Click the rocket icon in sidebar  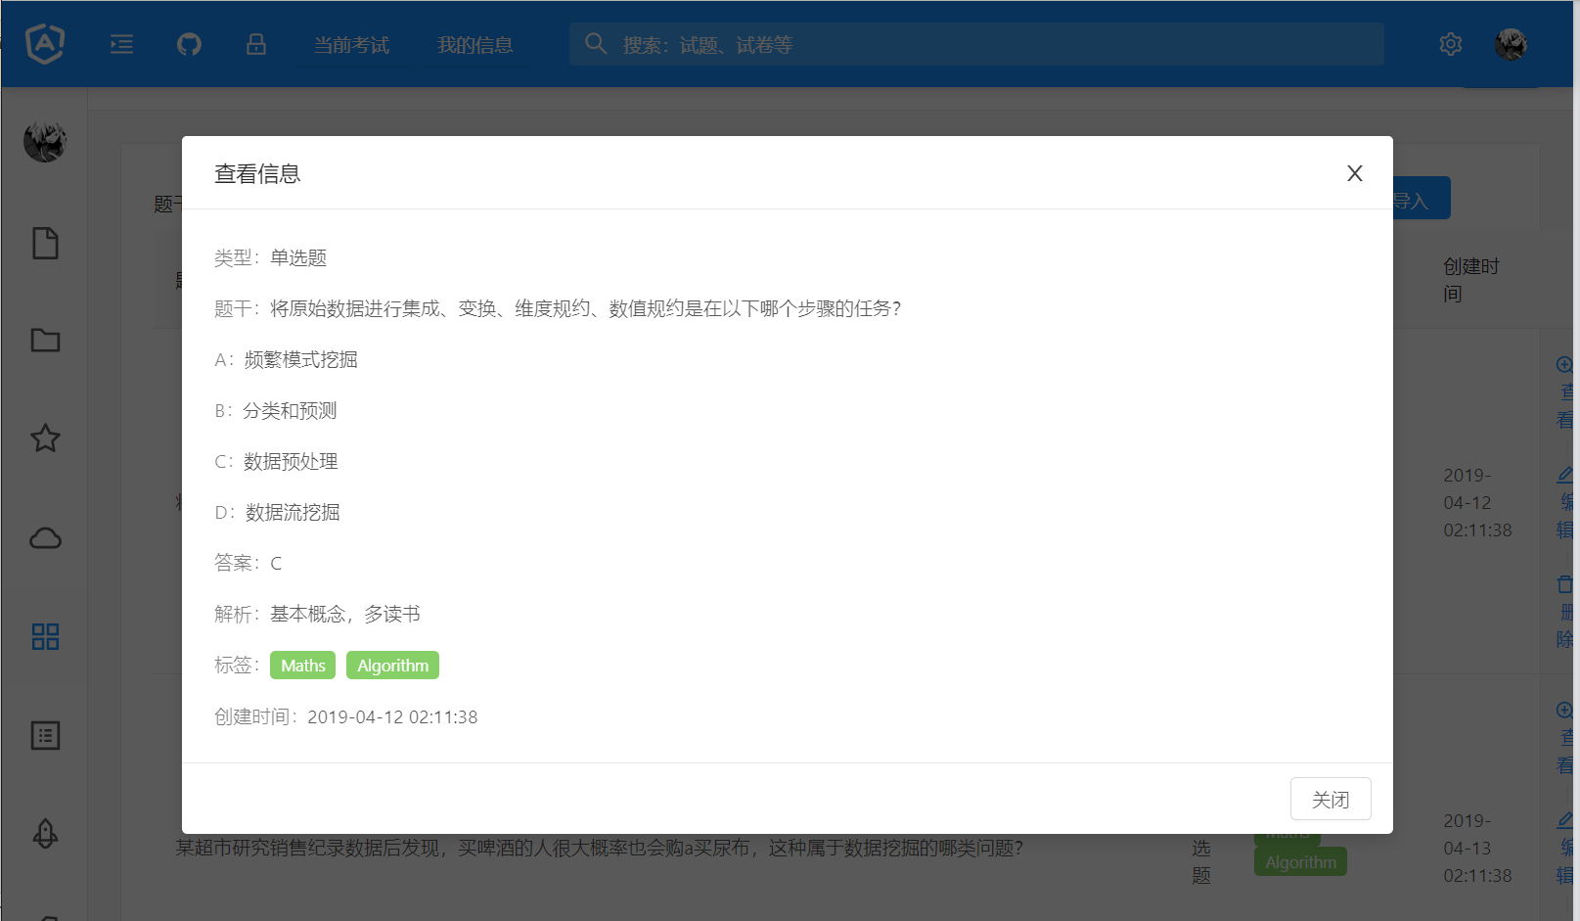(45, 834)
